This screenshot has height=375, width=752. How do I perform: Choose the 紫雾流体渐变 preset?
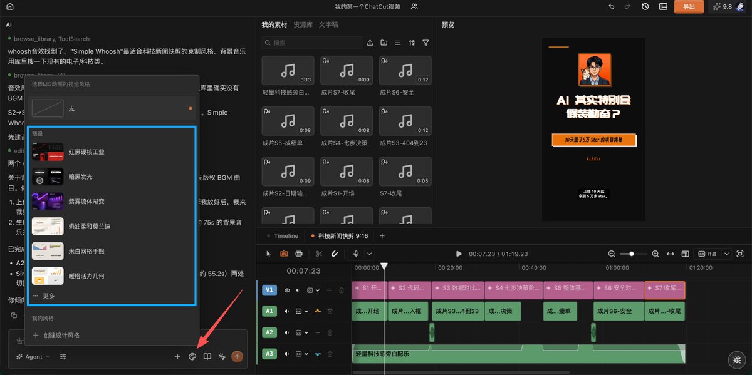point(112,202)
